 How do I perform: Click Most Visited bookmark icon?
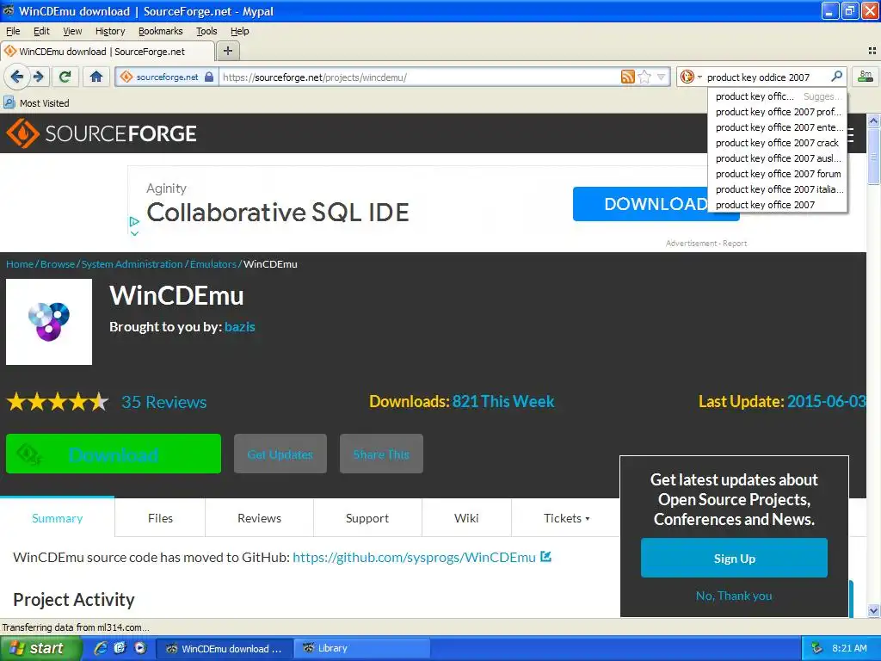point(9,103)
